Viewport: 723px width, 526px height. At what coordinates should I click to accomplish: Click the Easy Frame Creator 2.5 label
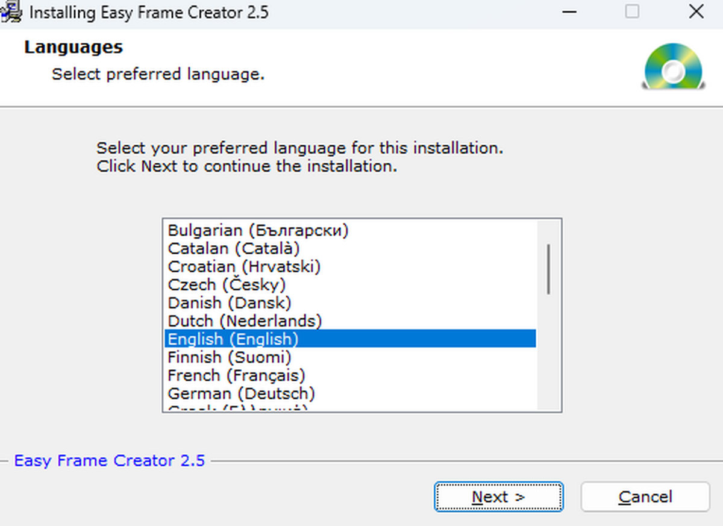(x=110, y=461)
